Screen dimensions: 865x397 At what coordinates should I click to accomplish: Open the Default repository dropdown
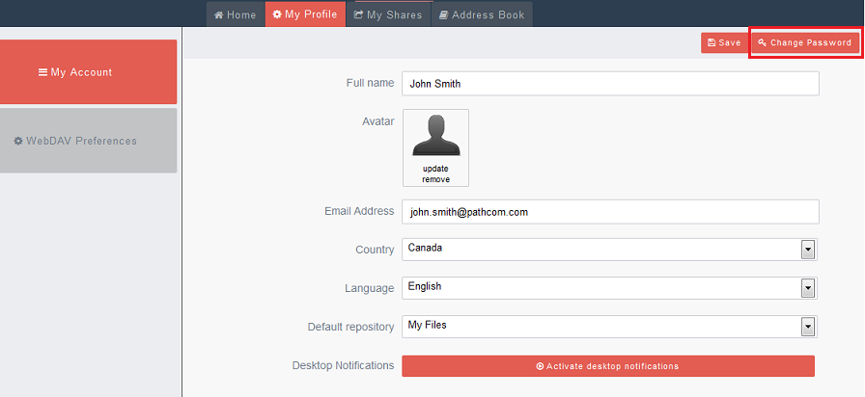click(x=609, y=327)
